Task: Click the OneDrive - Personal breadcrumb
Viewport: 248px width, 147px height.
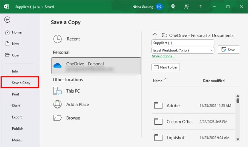Action: pos(188,35)
